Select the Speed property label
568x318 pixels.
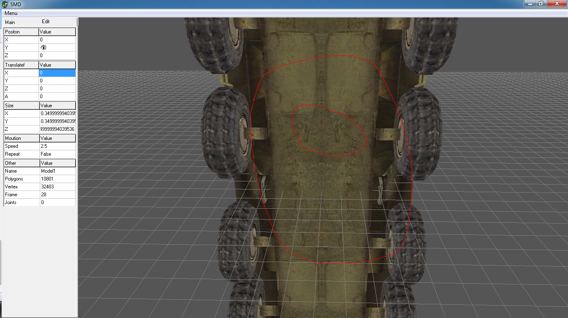click(x=22, y=146)
